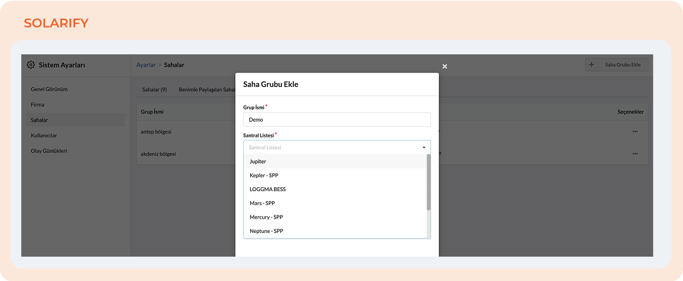Pick Mars - SPP in dropdown
683x281 pixels.
262,203
